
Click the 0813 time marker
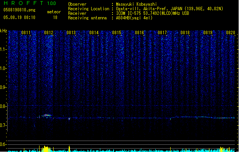71,33
